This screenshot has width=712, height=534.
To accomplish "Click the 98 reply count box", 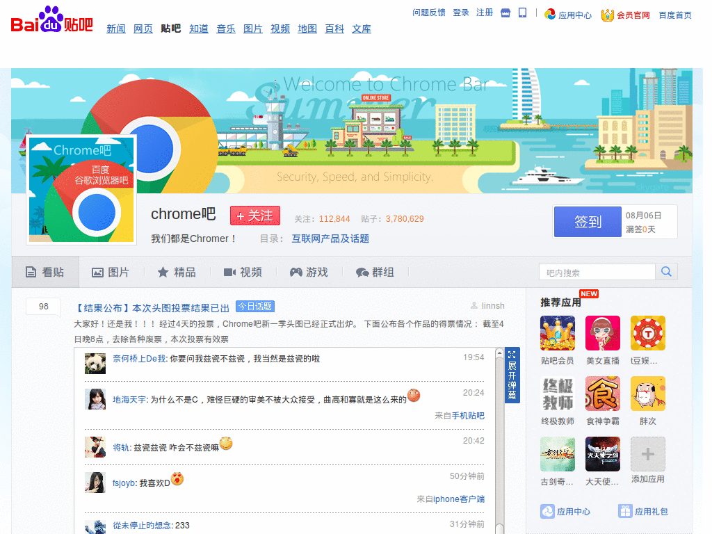I will coord(43,307).
